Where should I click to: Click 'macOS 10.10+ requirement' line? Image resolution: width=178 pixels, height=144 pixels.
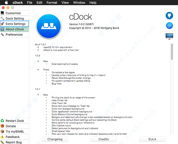tap(58, 47)
